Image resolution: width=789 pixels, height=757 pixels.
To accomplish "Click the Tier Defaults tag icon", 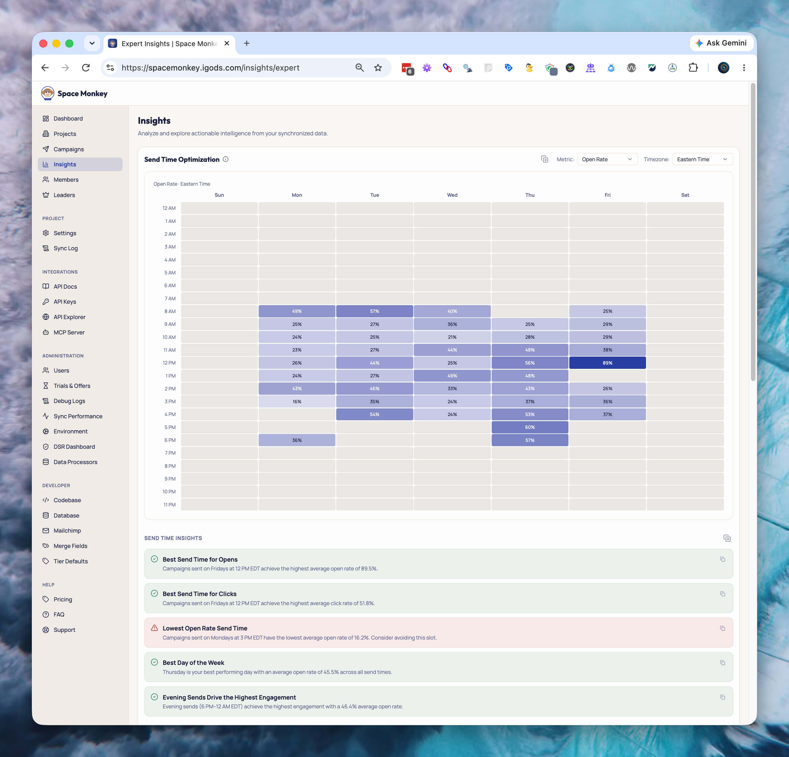I will pyautogui.click(x=46, y=561).
